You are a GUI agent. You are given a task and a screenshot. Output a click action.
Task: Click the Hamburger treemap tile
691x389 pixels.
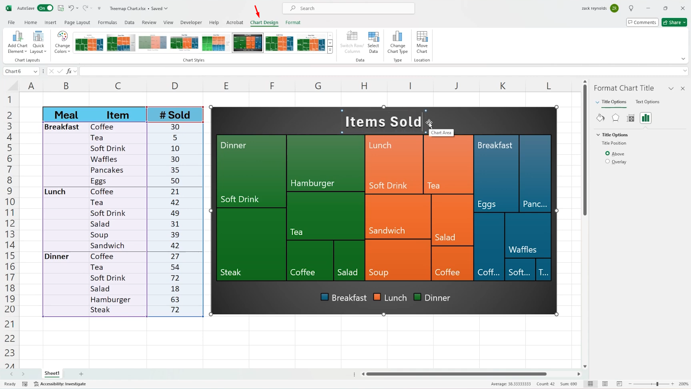click(326, 163)
